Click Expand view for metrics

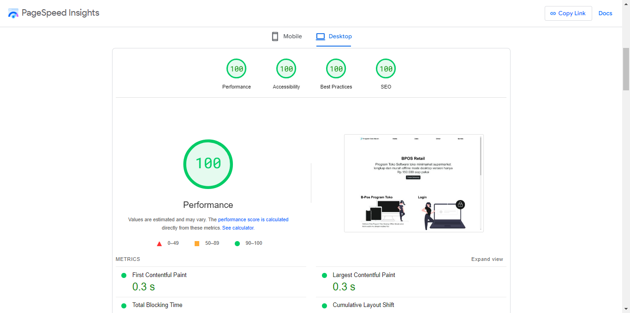point(487,259)
